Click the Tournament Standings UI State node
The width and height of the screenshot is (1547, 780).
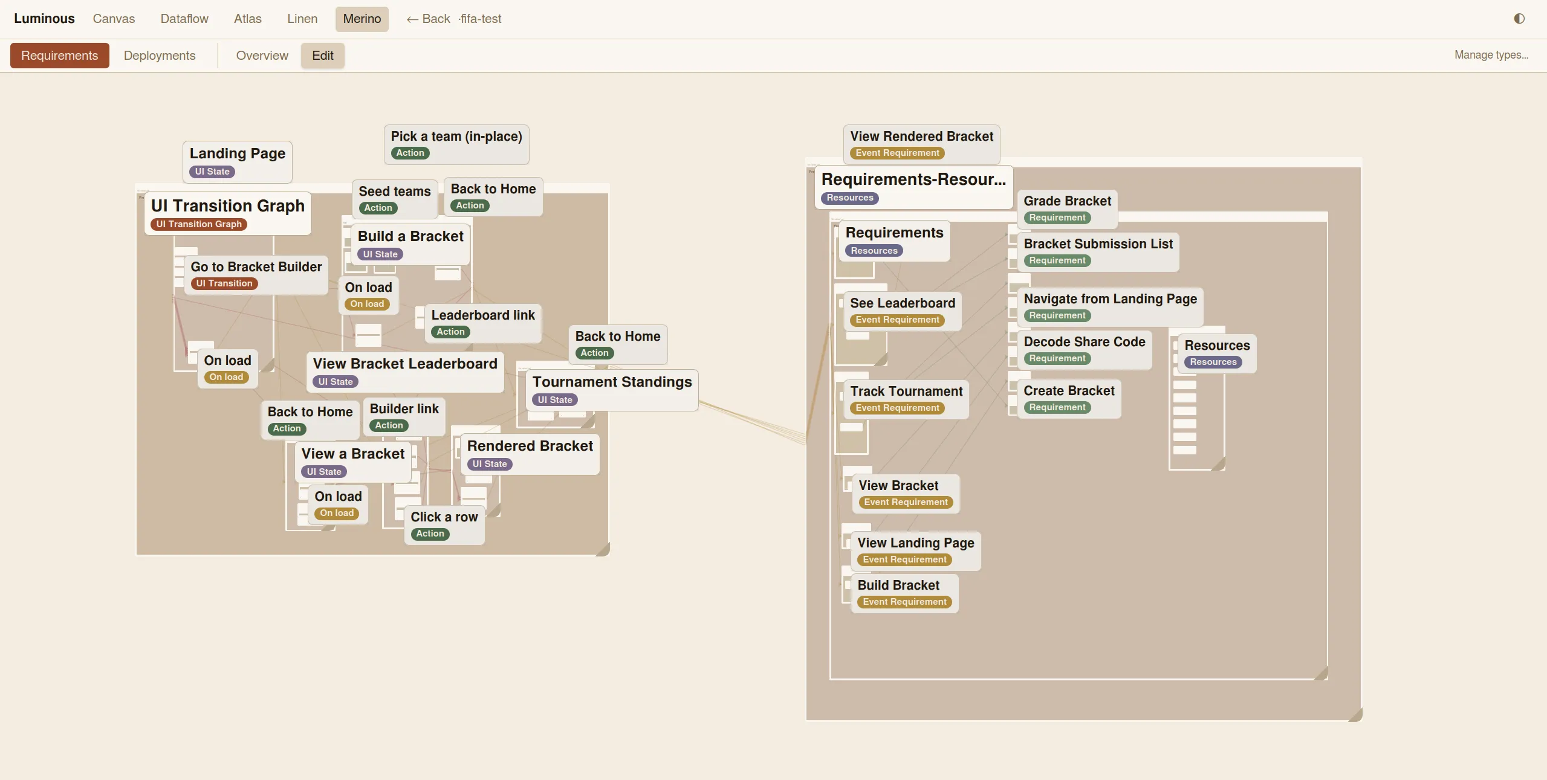612,390
